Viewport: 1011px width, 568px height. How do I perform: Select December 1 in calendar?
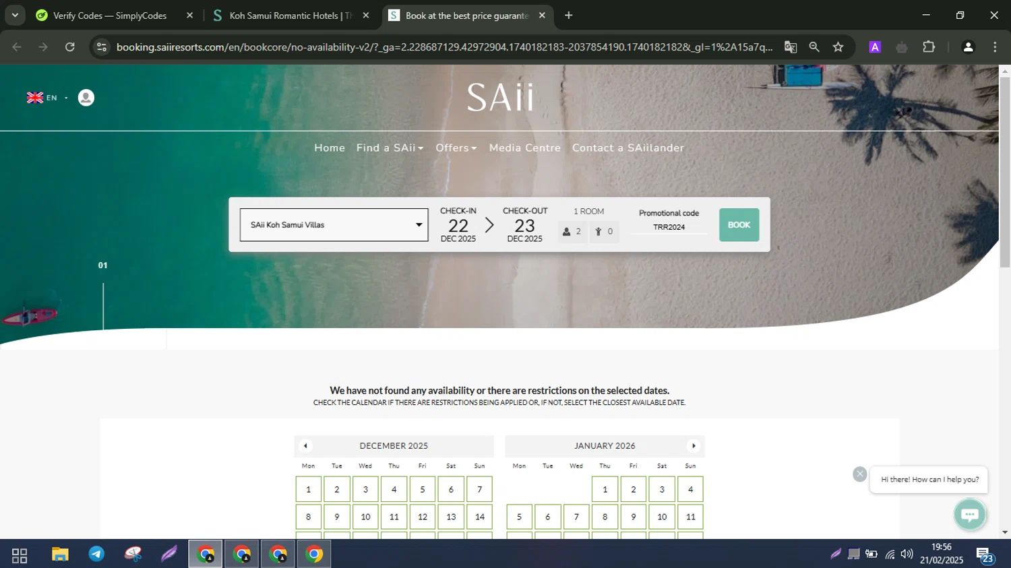pos(309,489)
